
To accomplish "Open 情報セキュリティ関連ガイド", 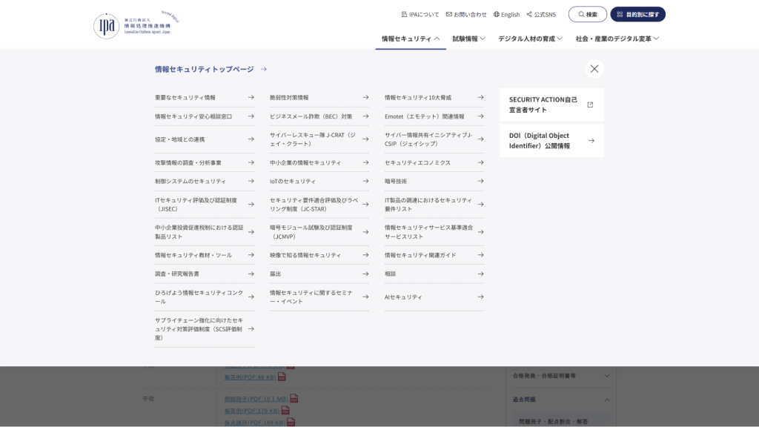I will click(x=434, y=255).
